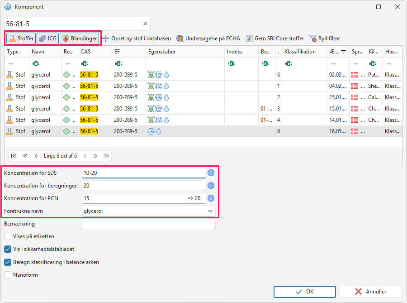Enable Vises på etiketten checkbox
The height and width of the screenshot is (303, 407).
click(8, 236)
